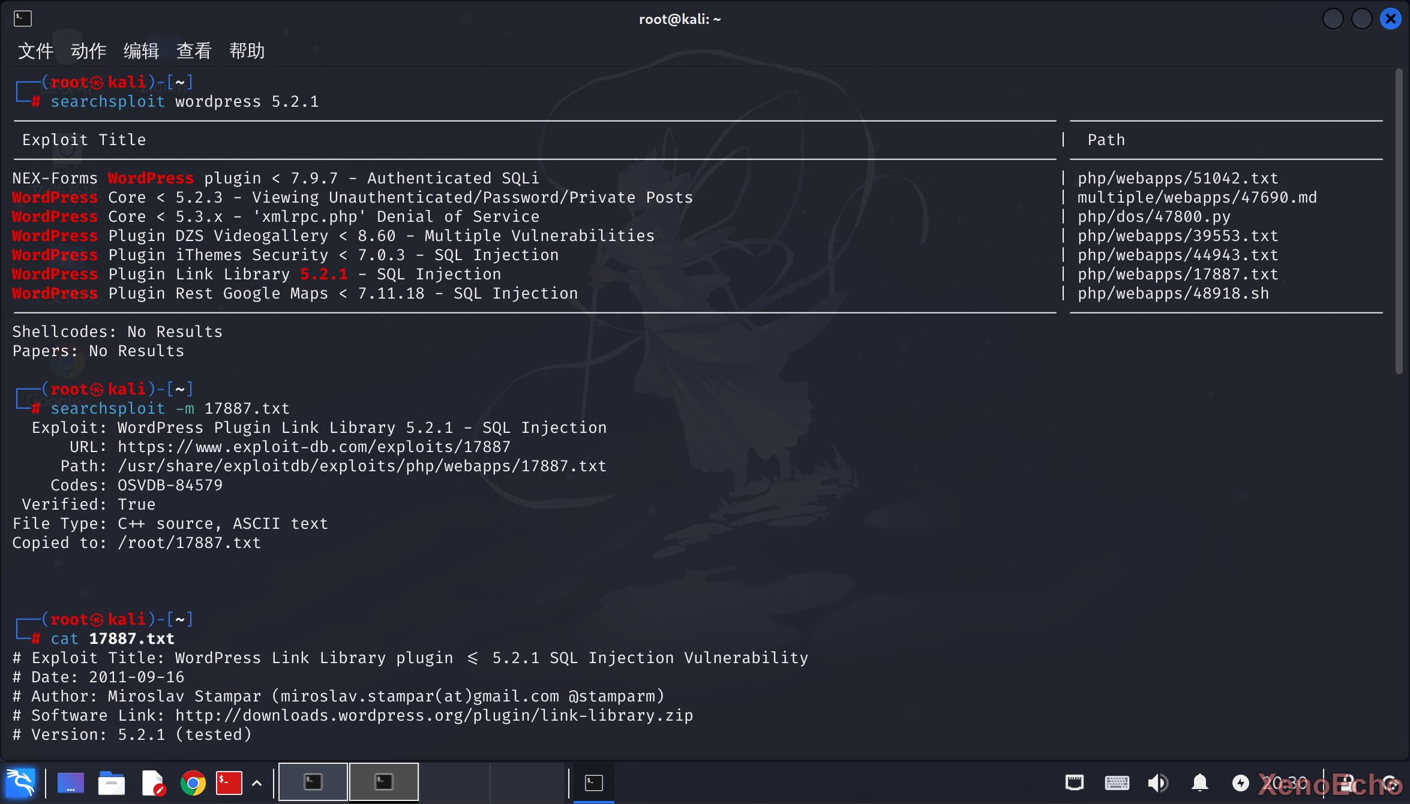Open the 编辑 menu
Screen dimensions: 1410x804
(x=141, y=51)
